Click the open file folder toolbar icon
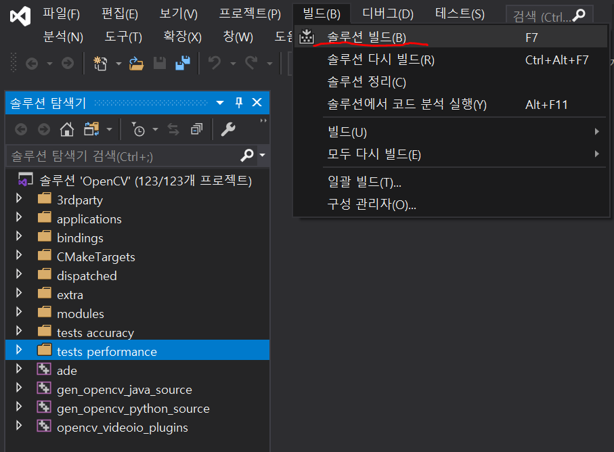 point(136,63)
